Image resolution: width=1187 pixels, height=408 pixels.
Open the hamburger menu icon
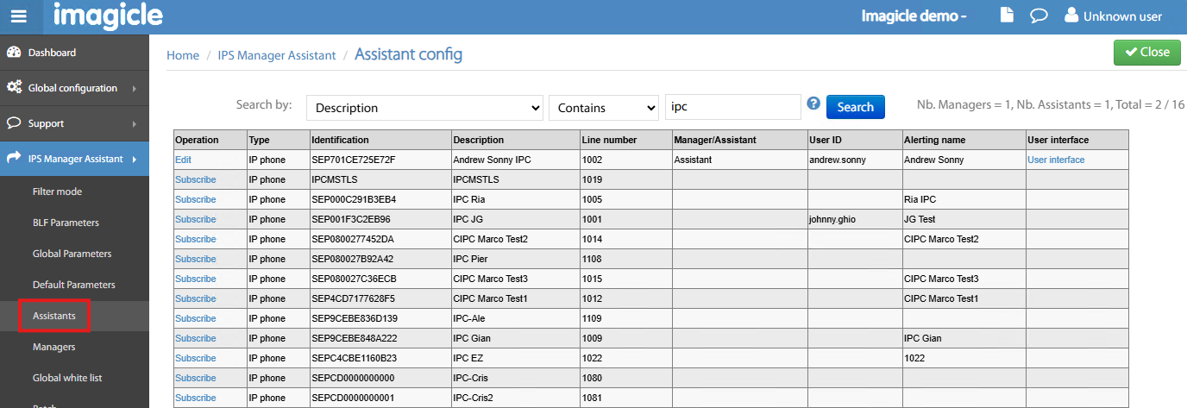click(18, 16)
